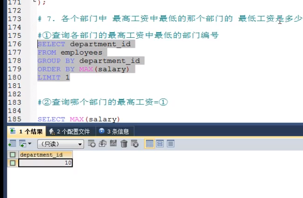Expand the copy options dropdown arrow
Image resolution: width=303 pixels, height=198 pixels.
30,143
